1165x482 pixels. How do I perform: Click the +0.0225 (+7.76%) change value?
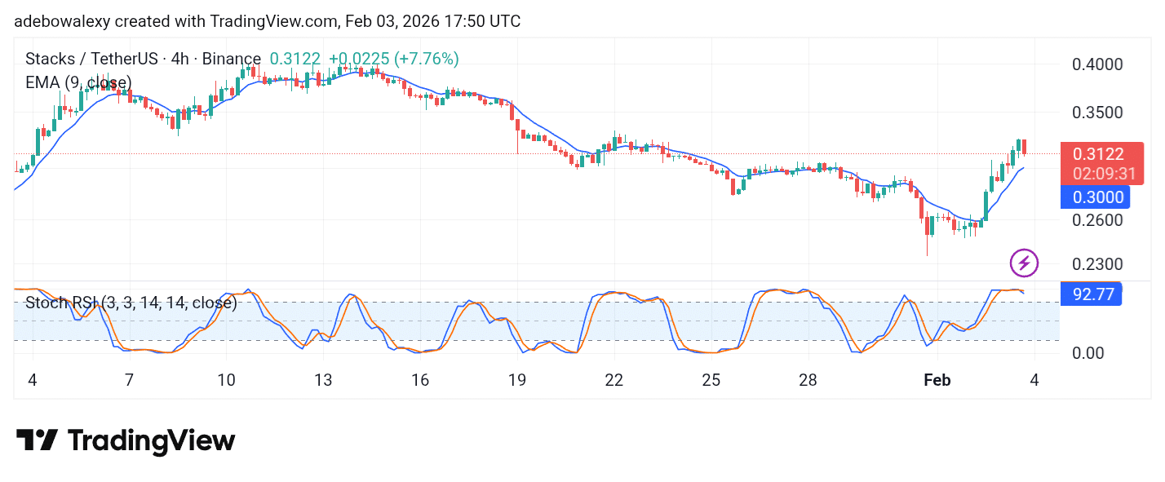393,59
